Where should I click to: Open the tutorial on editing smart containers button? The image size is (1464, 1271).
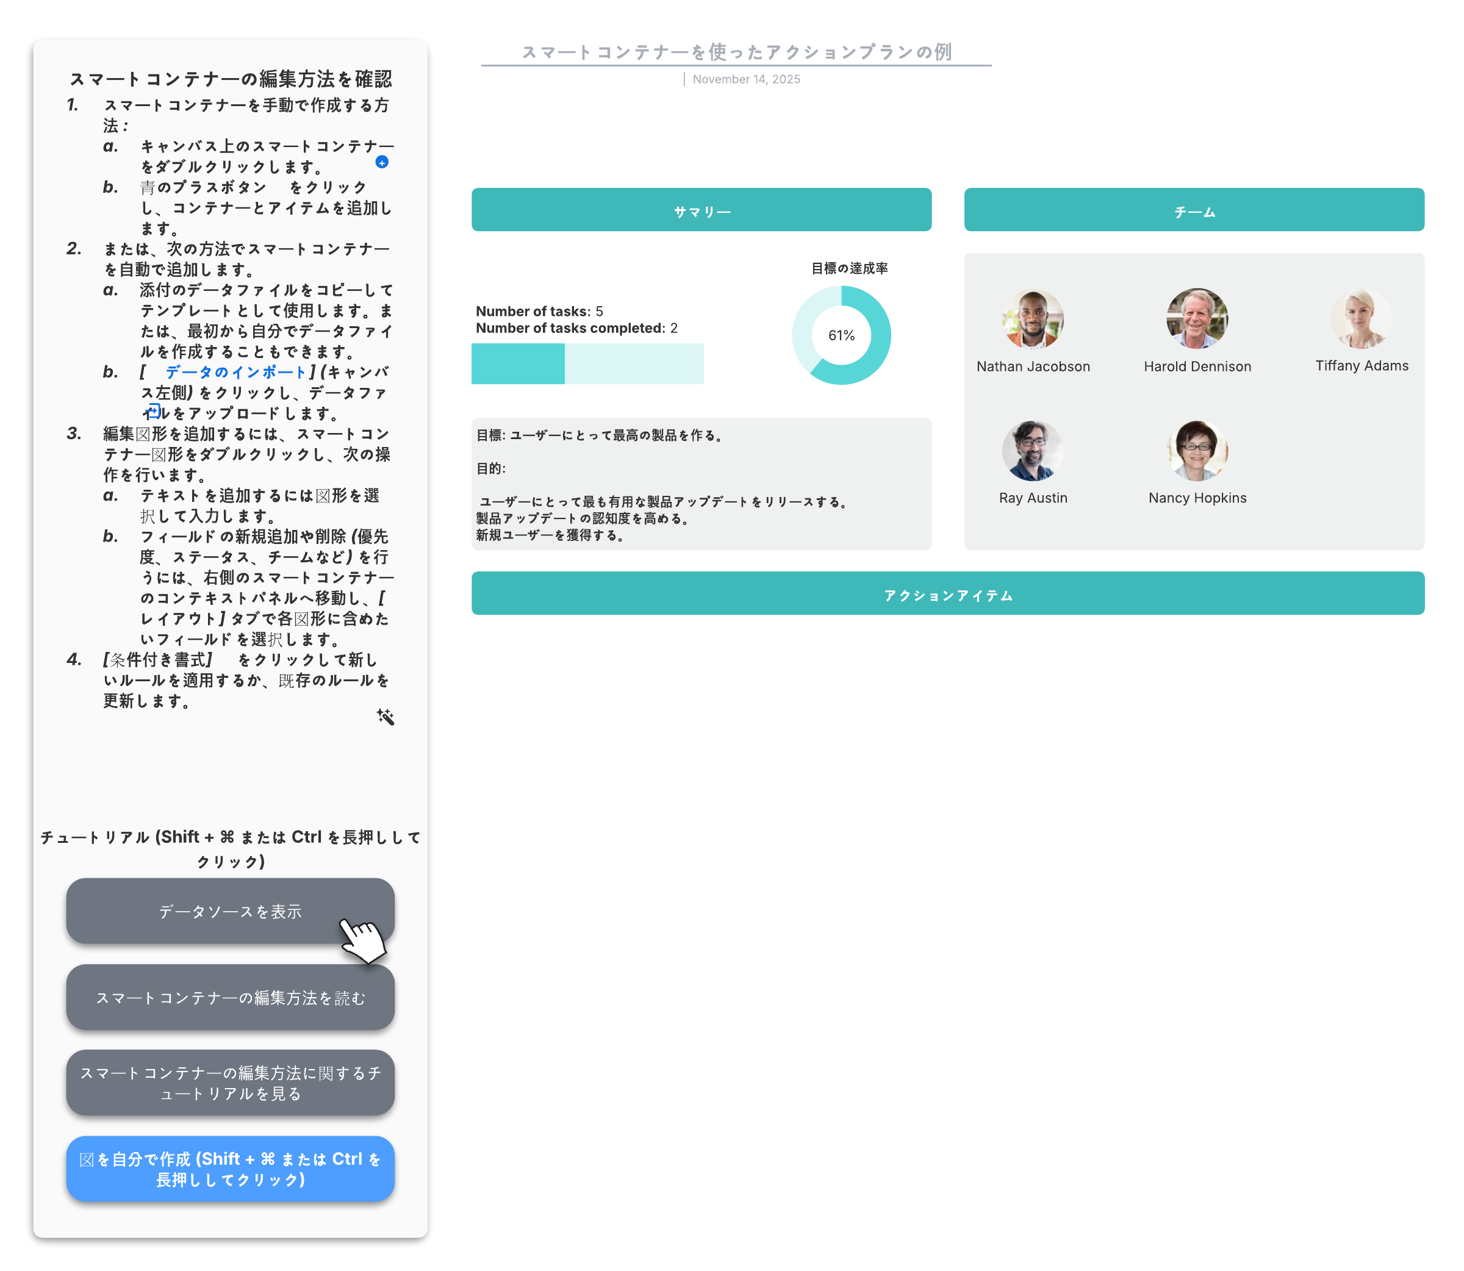231,1083
